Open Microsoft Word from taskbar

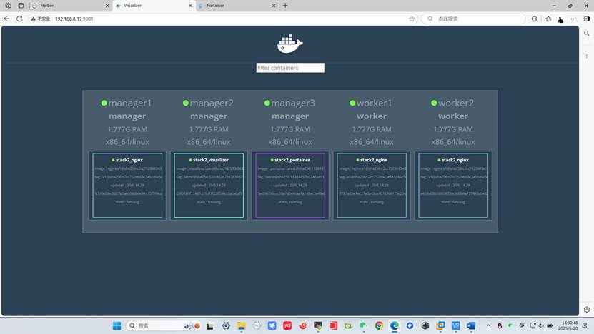[471, 325]
